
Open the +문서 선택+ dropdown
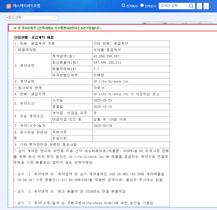32,18
